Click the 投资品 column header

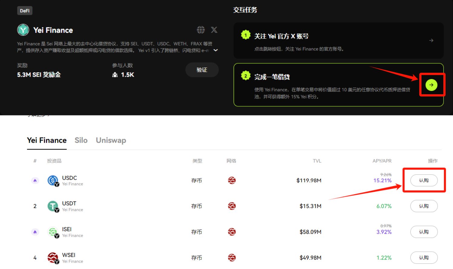[x=54, y=161]
